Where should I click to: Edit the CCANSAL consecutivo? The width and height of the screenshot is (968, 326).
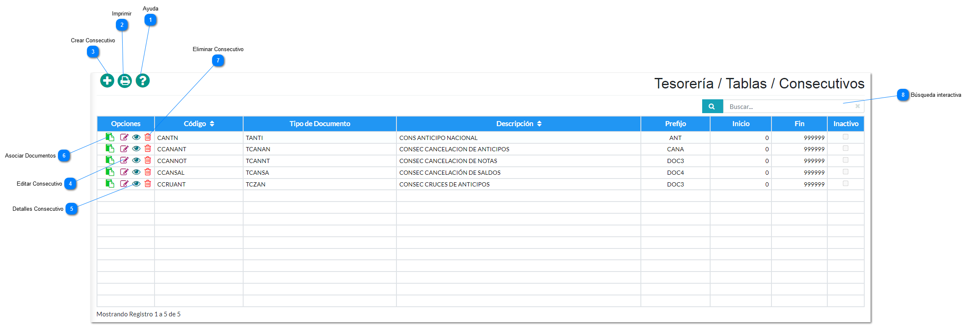[x=124, y=172]
